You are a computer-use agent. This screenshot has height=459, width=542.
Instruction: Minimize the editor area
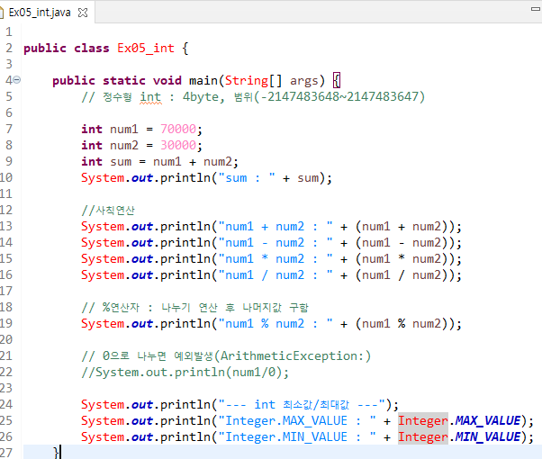[536, 9]
